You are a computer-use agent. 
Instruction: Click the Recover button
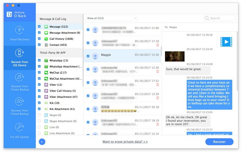(219, 142)
